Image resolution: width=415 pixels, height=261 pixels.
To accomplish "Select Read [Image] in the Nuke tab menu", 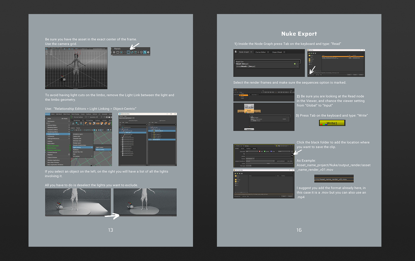I will click(x=268, y=64).
